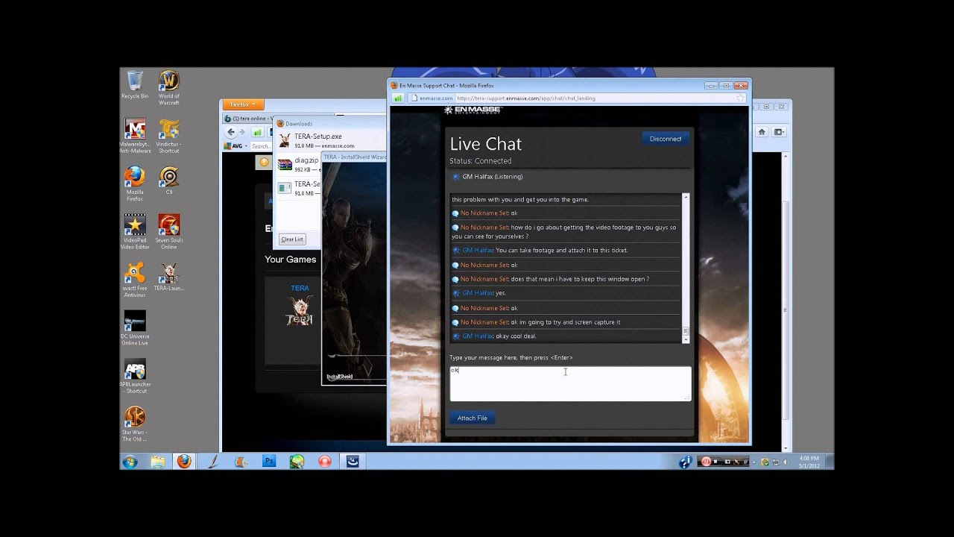Select TERA-Setup.exe in Downloads list
The width and height of the screenshot is (954, 537).
tap(330, 140)
